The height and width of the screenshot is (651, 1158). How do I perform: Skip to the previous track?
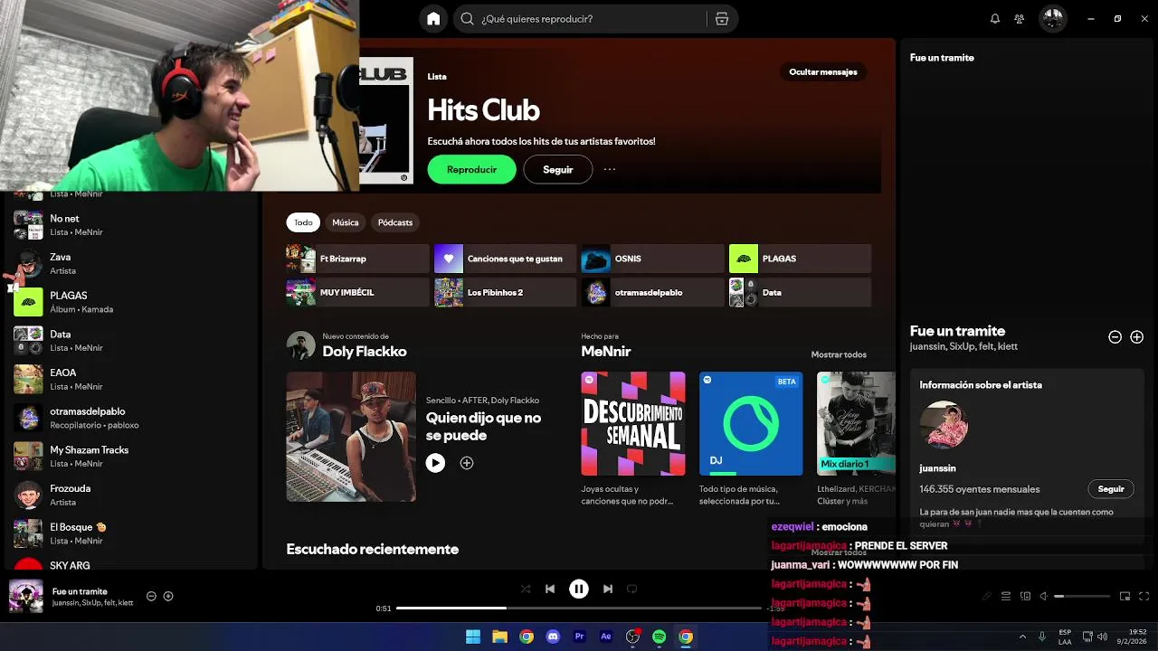coord(550,589)
